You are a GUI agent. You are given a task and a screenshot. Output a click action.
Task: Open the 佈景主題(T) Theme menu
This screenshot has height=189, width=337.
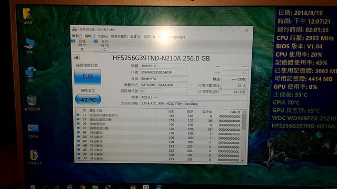[120, 37]
